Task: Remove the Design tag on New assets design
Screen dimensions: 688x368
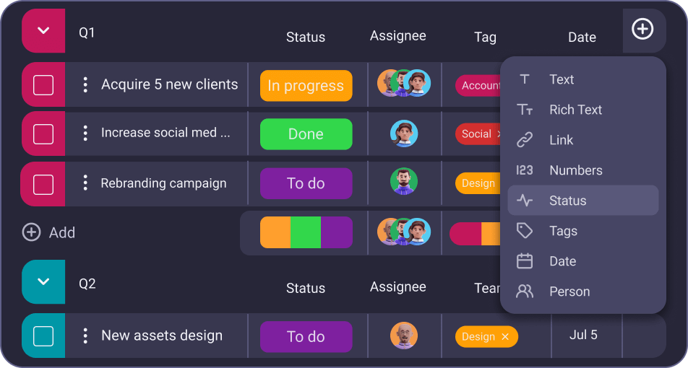Action: [x=505, y=337]
